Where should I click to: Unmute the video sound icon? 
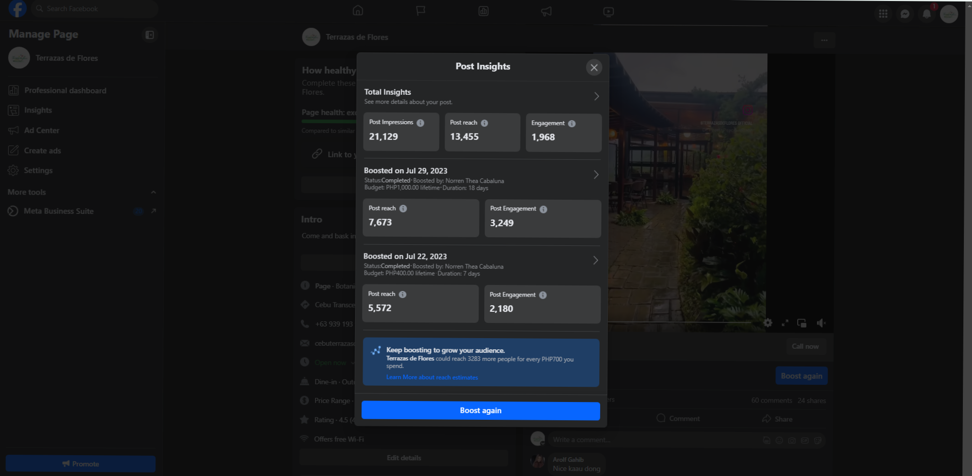[821, 323]
